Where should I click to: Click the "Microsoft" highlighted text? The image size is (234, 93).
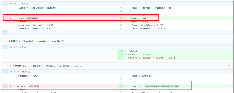coord(34,86)
